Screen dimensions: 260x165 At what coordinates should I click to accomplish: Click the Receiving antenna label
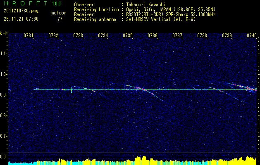95,19
